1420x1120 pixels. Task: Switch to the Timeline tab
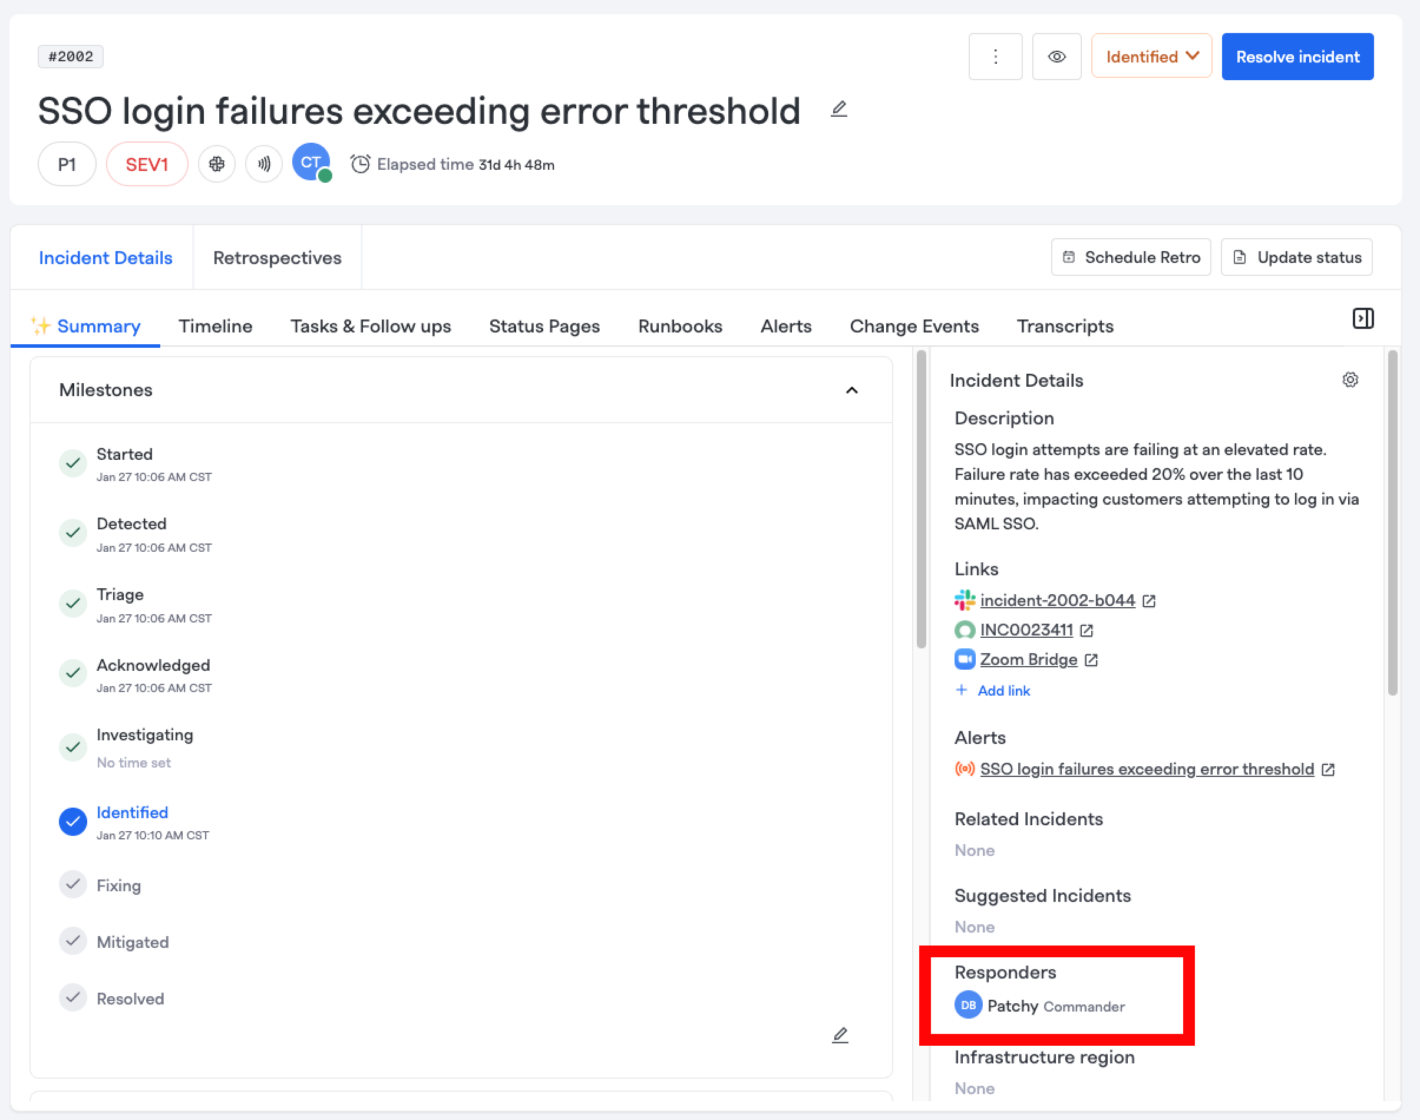(x=216, y=326)
